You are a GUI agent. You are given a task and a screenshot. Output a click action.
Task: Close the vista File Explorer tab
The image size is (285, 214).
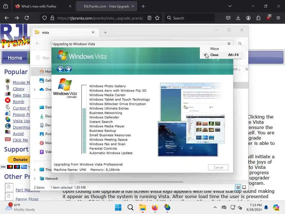point(93,32)
